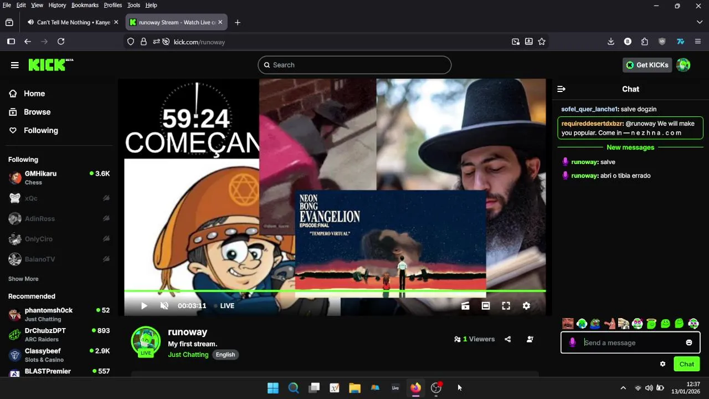Open the clip creation icon in player

coord(465,306)
